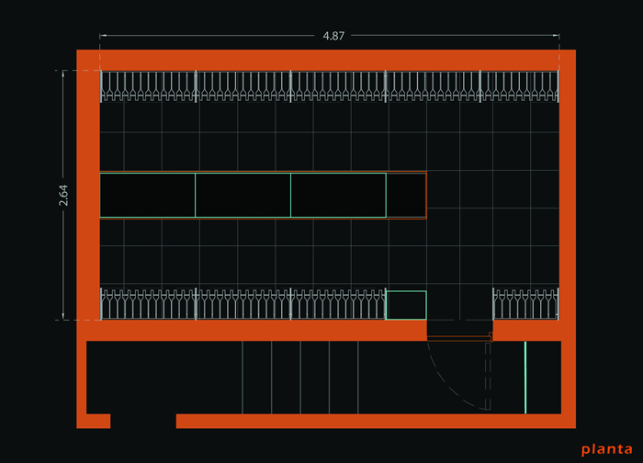Select the small green rectangle in bottom rack row
643x463 pixels.
pos(406,304)
